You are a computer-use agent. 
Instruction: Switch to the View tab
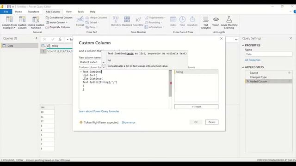[69, 12]
